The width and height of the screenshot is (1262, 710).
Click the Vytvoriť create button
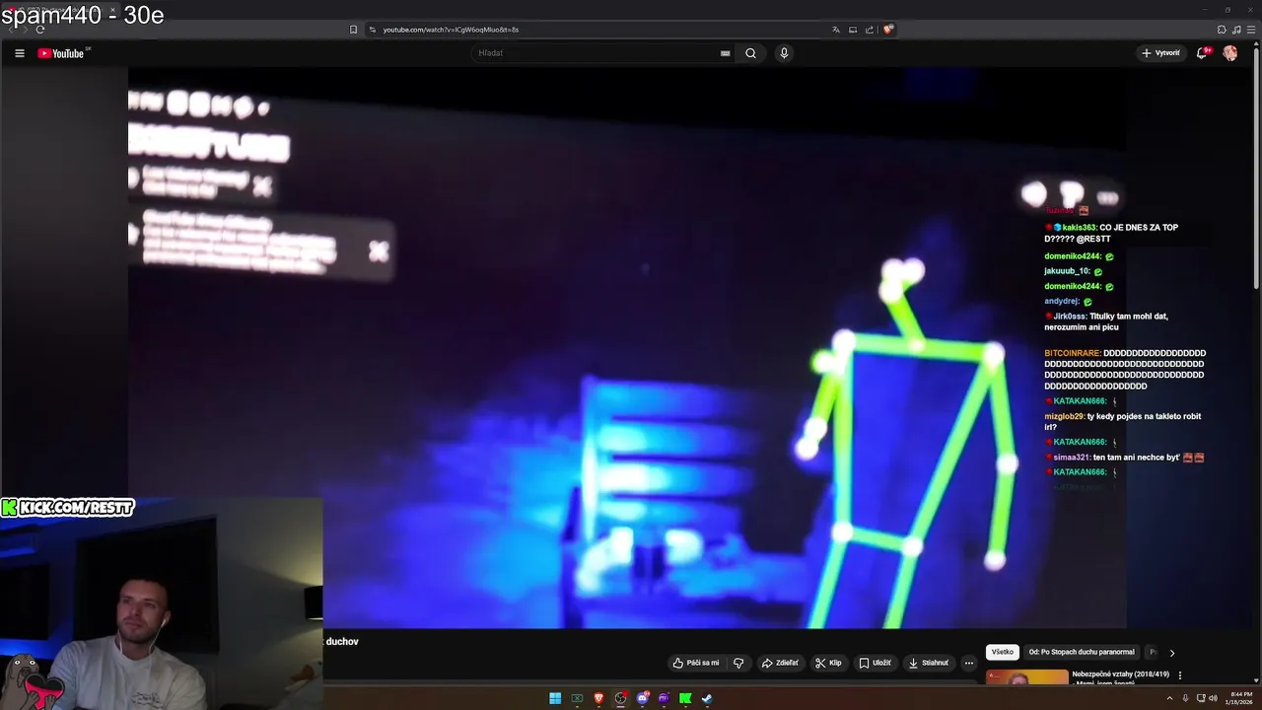click(x=1159, y=53)
